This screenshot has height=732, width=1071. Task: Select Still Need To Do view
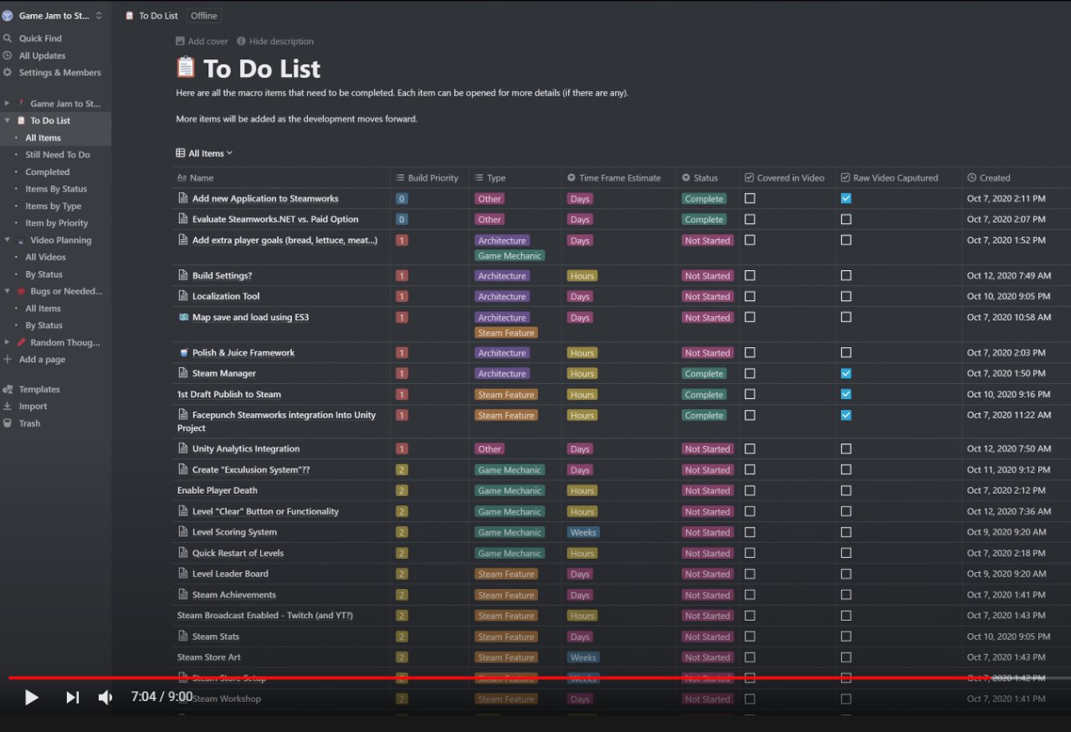tap(58, 155)
